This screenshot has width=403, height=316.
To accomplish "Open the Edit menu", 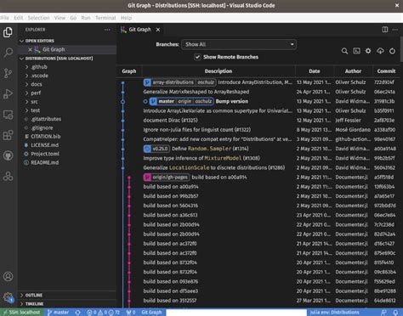I will pyautogui.click(x=19, y=18).
